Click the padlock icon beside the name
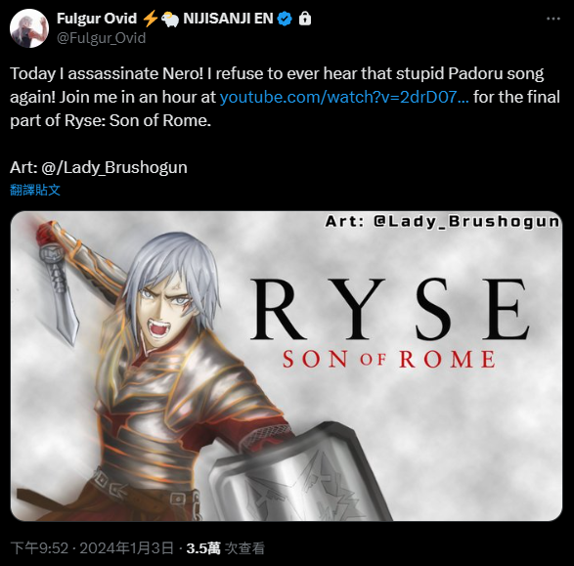 [x=305, y=19]
